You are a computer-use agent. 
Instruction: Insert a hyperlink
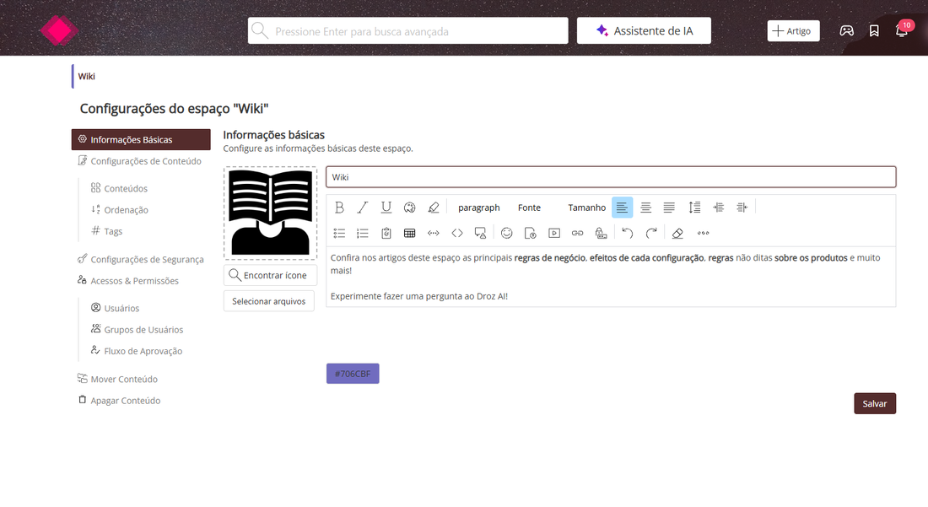pyautogui.click(x=578, y=233)
